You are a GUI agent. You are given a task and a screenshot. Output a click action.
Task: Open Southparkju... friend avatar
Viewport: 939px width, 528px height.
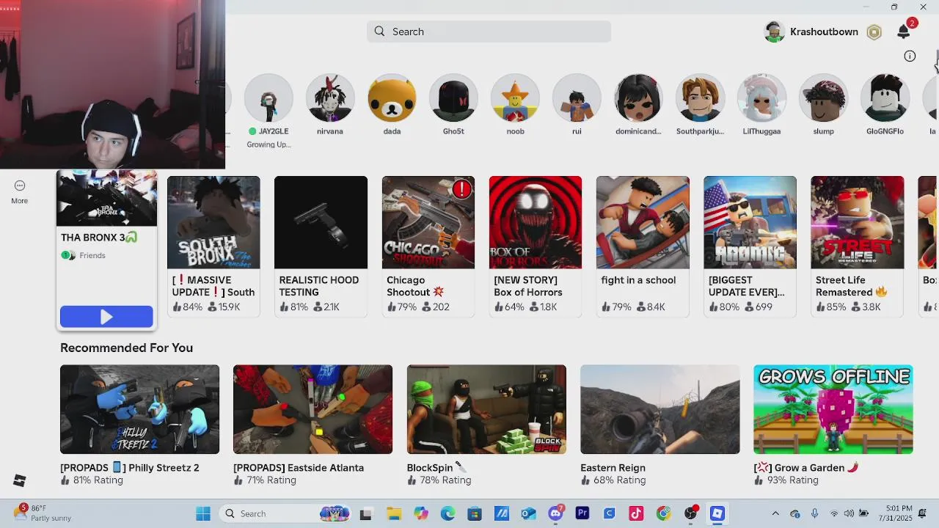tap(700, 98)
